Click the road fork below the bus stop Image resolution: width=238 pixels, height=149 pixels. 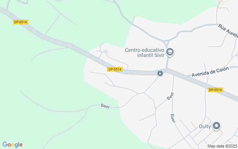click(x=144, y=93)
